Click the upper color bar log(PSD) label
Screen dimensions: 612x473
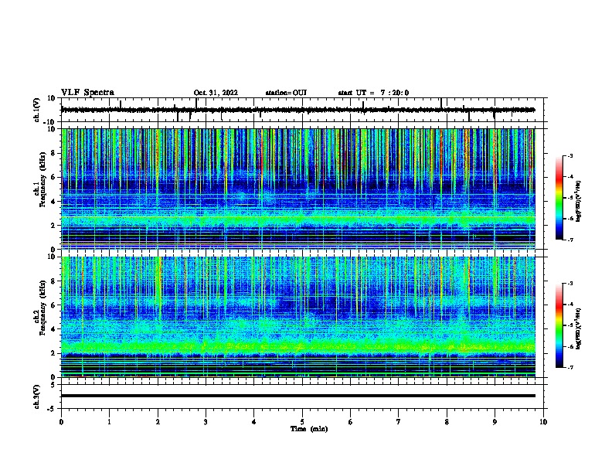tap(578, 201)
